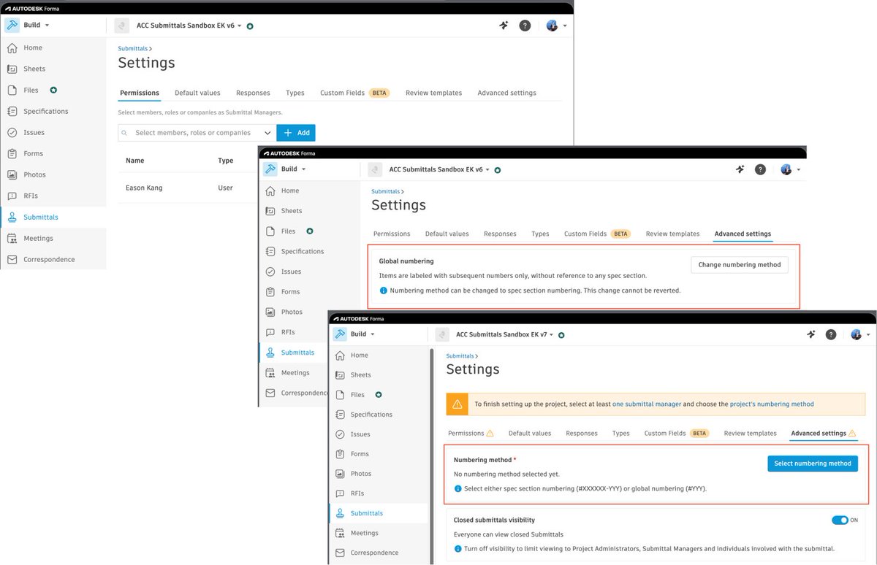Viewport: 877px width, 565px height.
Task: Open Review templates tab in back window
Action: [433, 93]
